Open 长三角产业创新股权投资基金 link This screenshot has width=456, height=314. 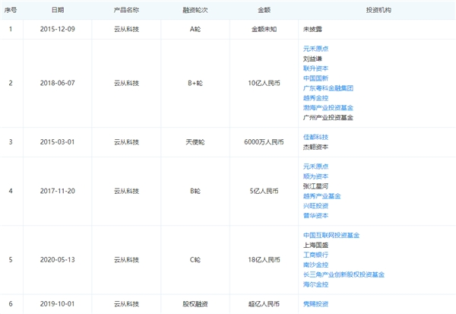344,274
